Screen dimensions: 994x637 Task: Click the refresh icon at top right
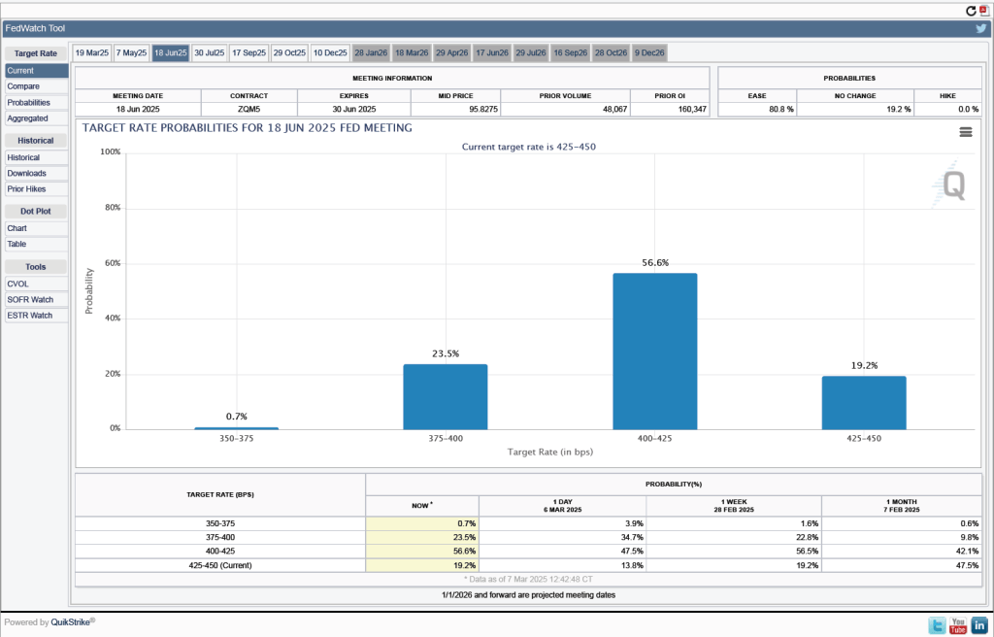[x=971, y=10]
